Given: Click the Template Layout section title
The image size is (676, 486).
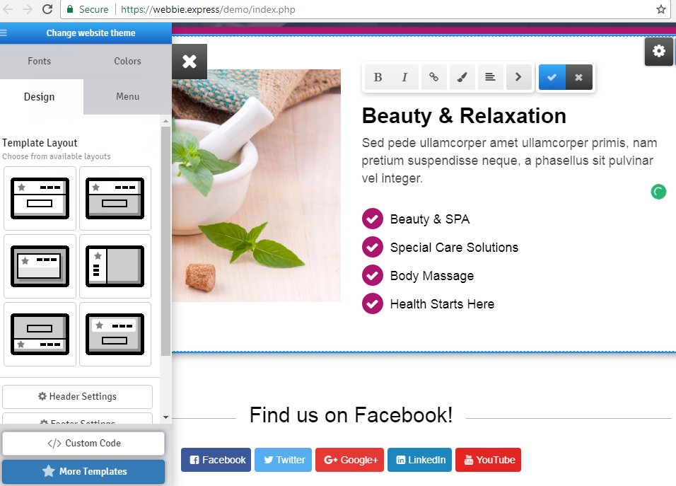Looking at the screenshot, I should (x=40, y=143).
